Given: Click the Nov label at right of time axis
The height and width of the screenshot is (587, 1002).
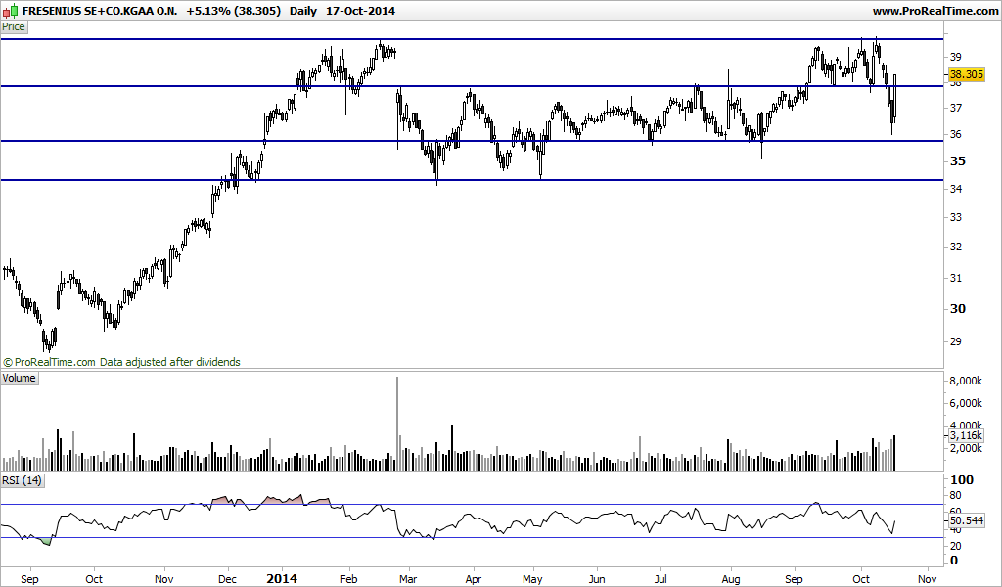Looking at the screenshot, I should (928, 579).
